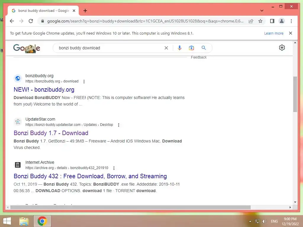Go back with the browser back arrow

coord(12,21)
